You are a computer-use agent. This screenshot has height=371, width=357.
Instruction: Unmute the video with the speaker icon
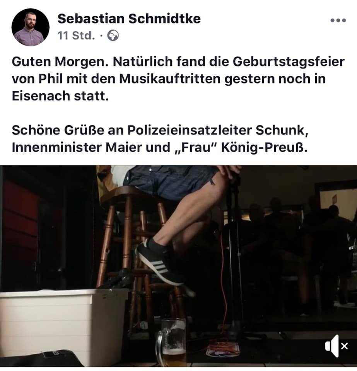[x=332, y=346]
